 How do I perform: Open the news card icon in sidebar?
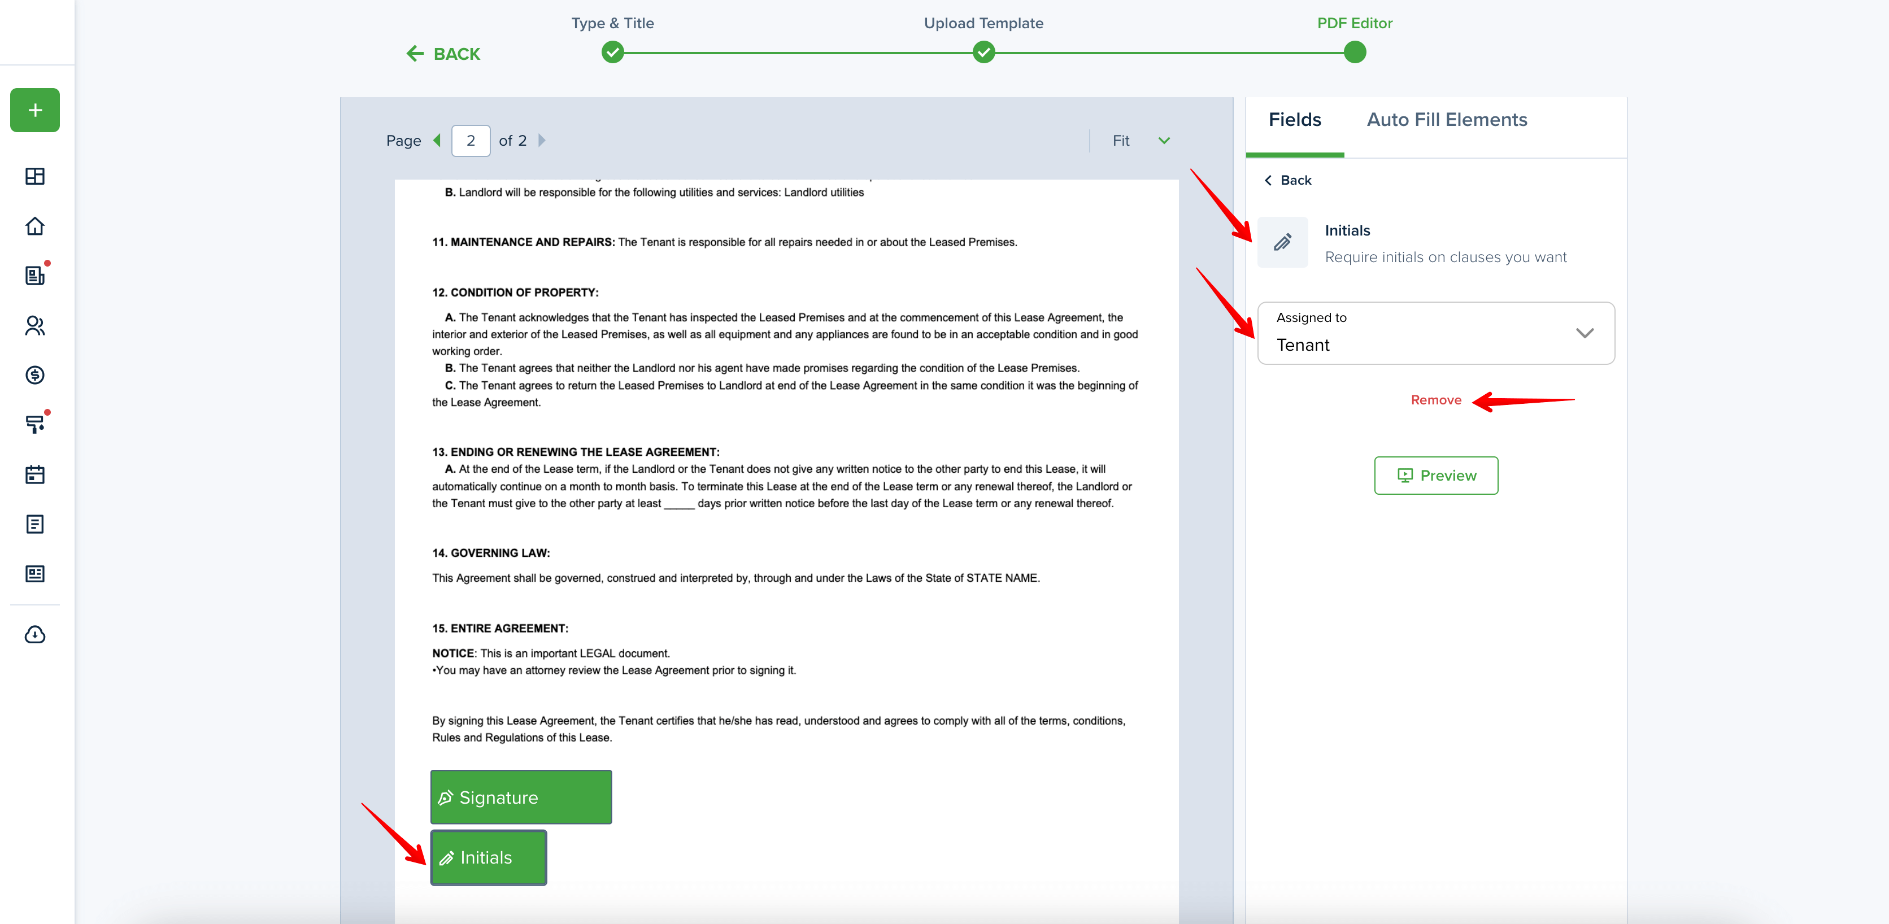(x=34, y=573)
